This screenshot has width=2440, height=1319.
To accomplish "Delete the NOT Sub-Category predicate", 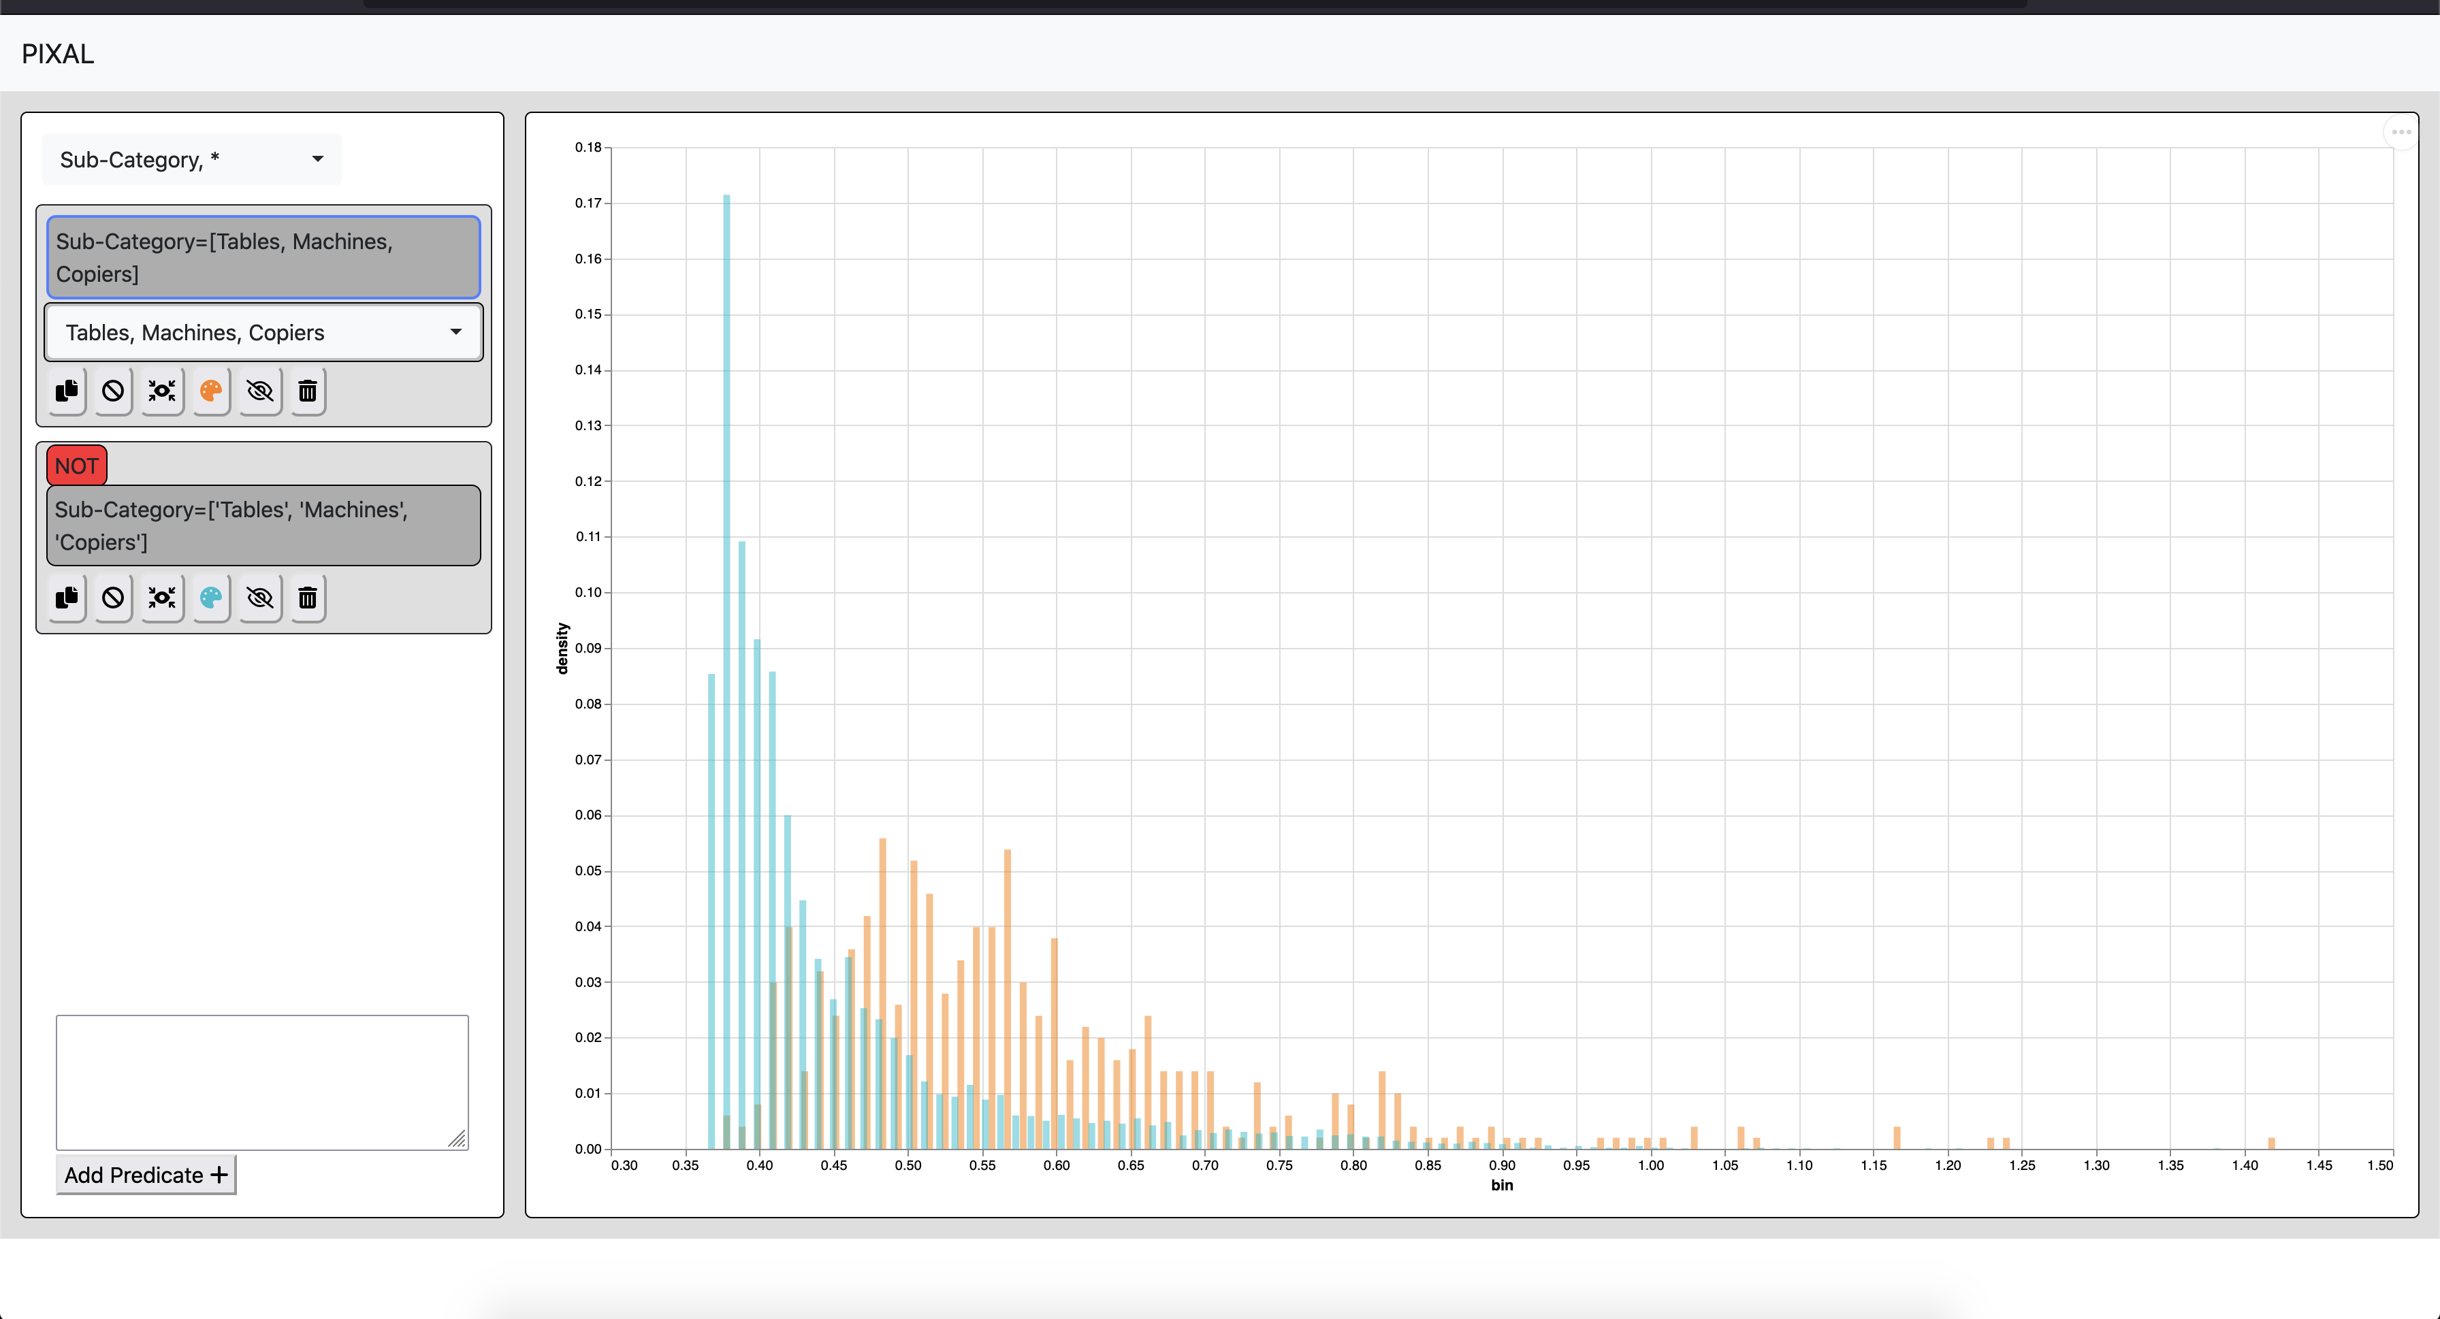I will (x=308, y=598).
